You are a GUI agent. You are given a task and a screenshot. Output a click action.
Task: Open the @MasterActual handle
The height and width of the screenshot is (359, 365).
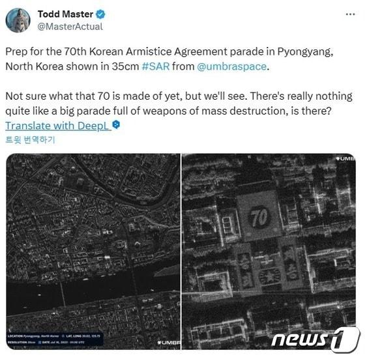point(70,27)
